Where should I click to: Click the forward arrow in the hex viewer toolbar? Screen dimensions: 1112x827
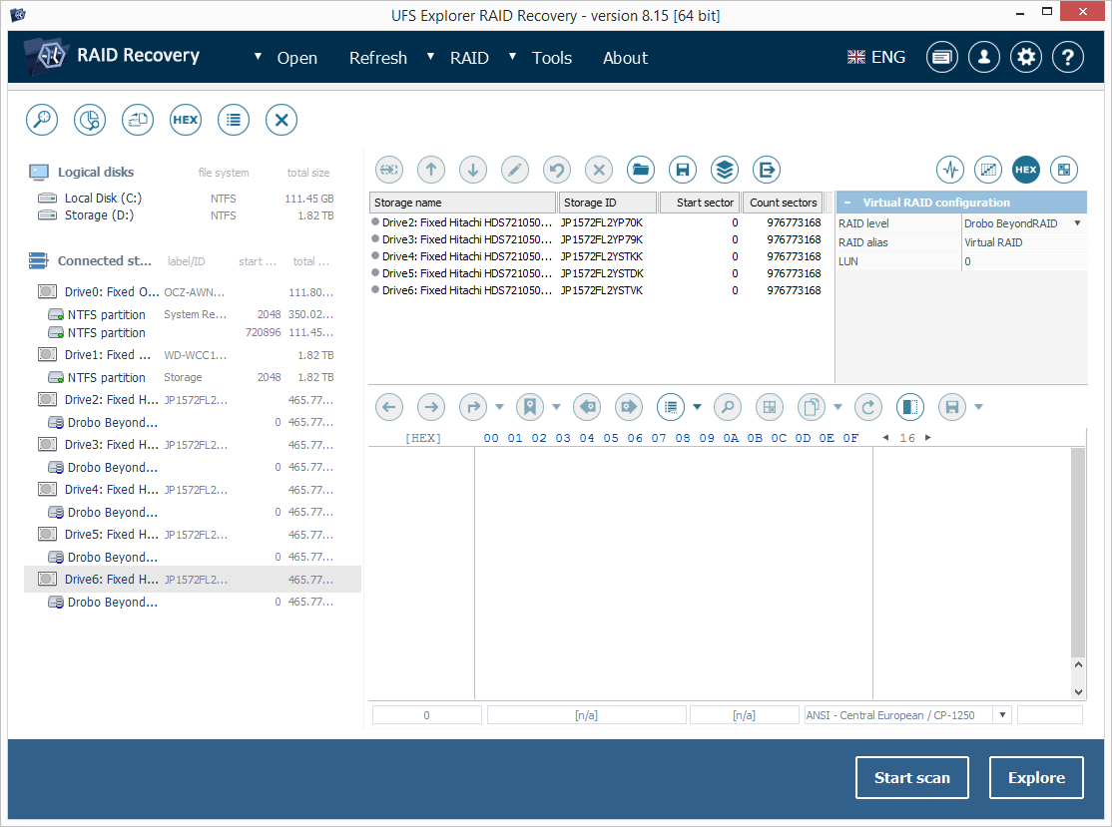[431, 407]
